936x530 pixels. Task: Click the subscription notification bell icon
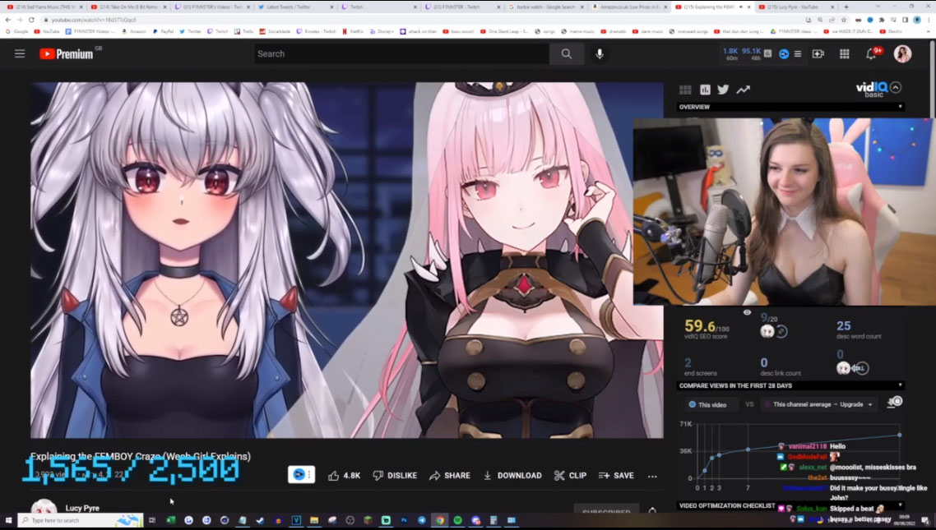pyautogui.click(x=652, y=510)
